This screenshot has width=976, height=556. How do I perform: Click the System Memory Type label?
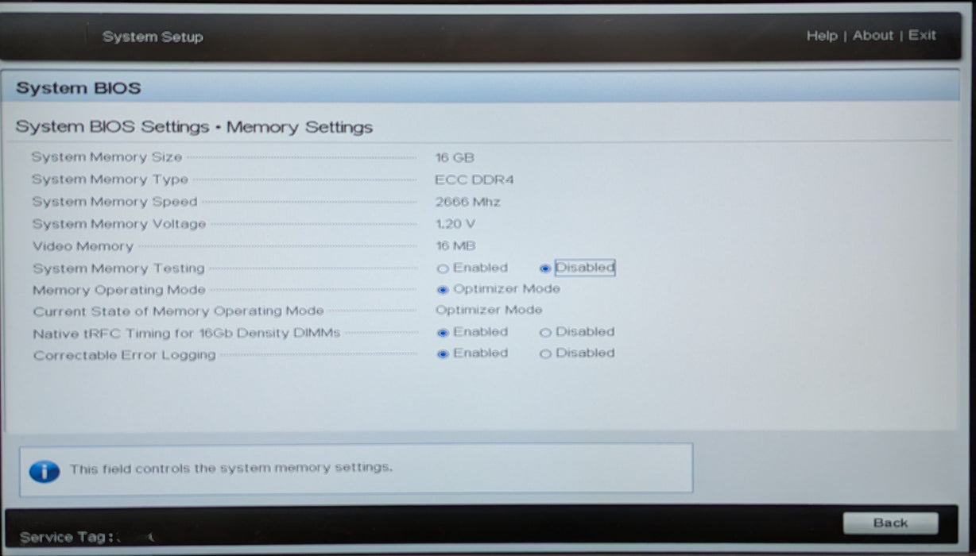coord(110,180)
